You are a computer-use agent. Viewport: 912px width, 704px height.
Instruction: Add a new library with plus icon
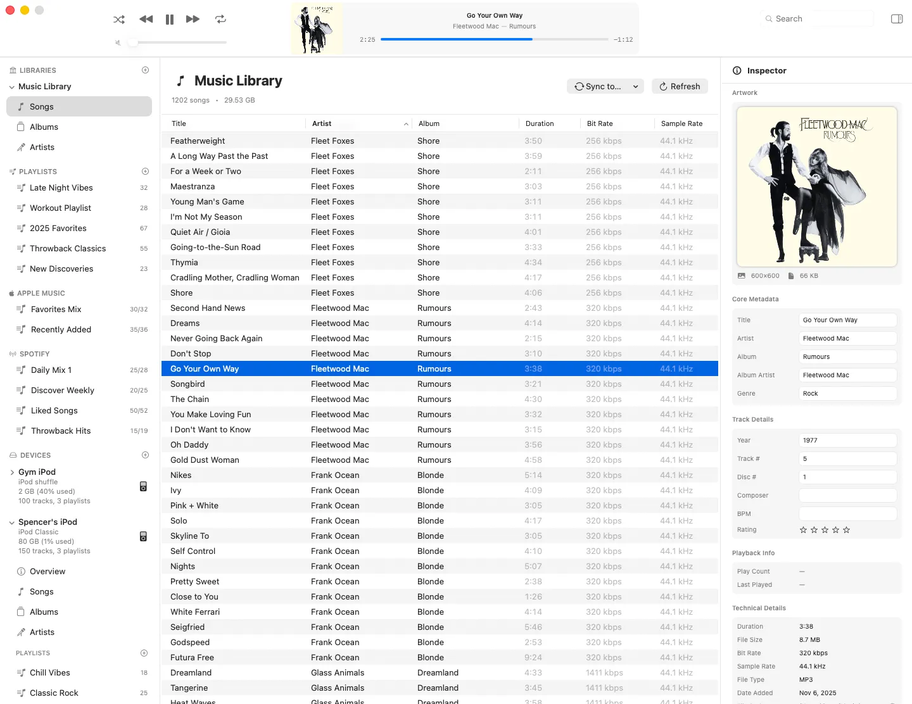145,70
